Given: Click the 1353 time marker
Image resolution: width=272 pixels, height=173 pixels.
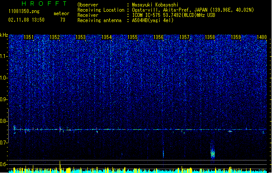Looking at the screenshot, I should [81, 37].
